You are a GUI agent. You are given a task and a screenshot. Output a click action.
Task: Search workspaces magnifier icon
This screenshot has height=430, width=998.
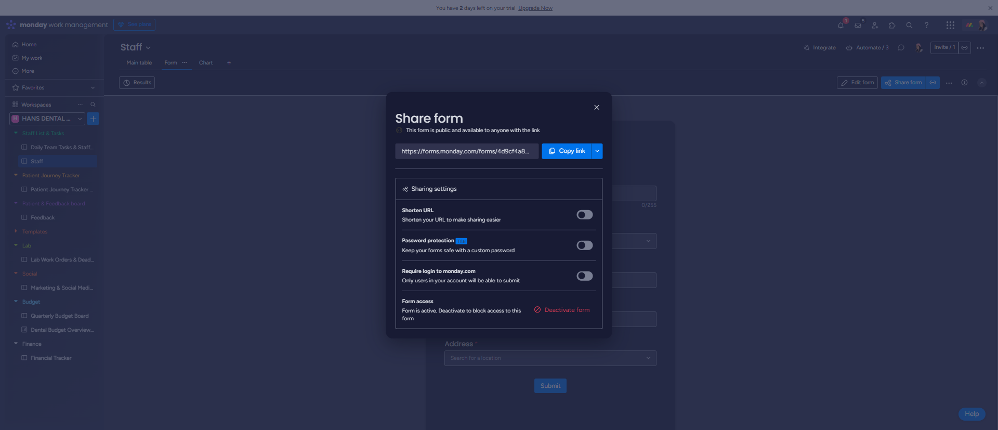(x=93, y=105)
